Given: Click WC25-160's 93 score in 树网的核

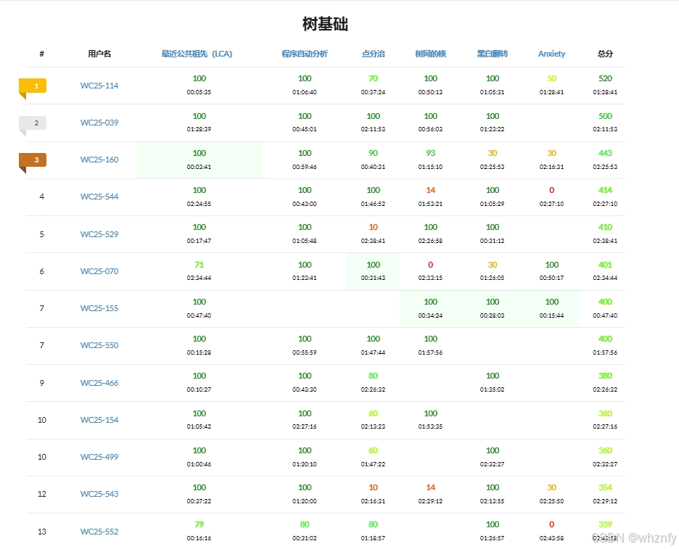Looking at the screenshot, I should coord(430,153).
